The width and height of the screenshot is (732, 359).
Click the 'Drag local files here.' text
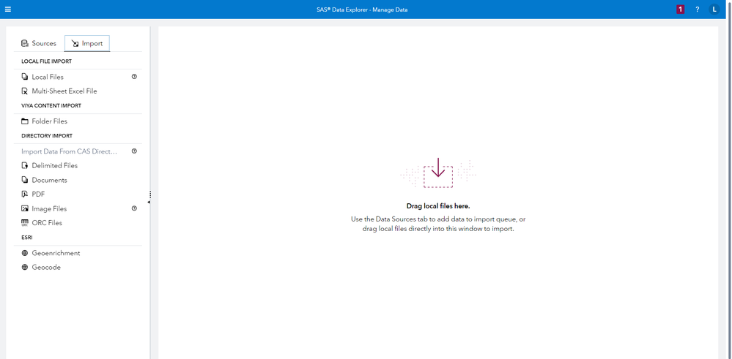click(438, 206)
